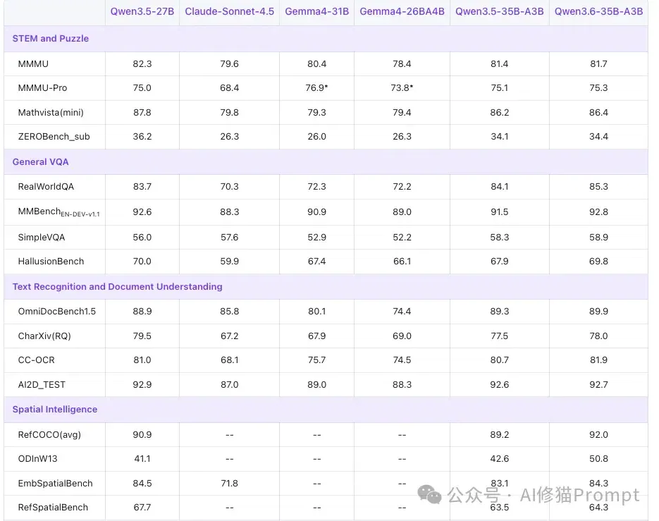Select Mathvista value 87.8
The width and height of the screenshot is (659, 521).
[x=142, y=113]
